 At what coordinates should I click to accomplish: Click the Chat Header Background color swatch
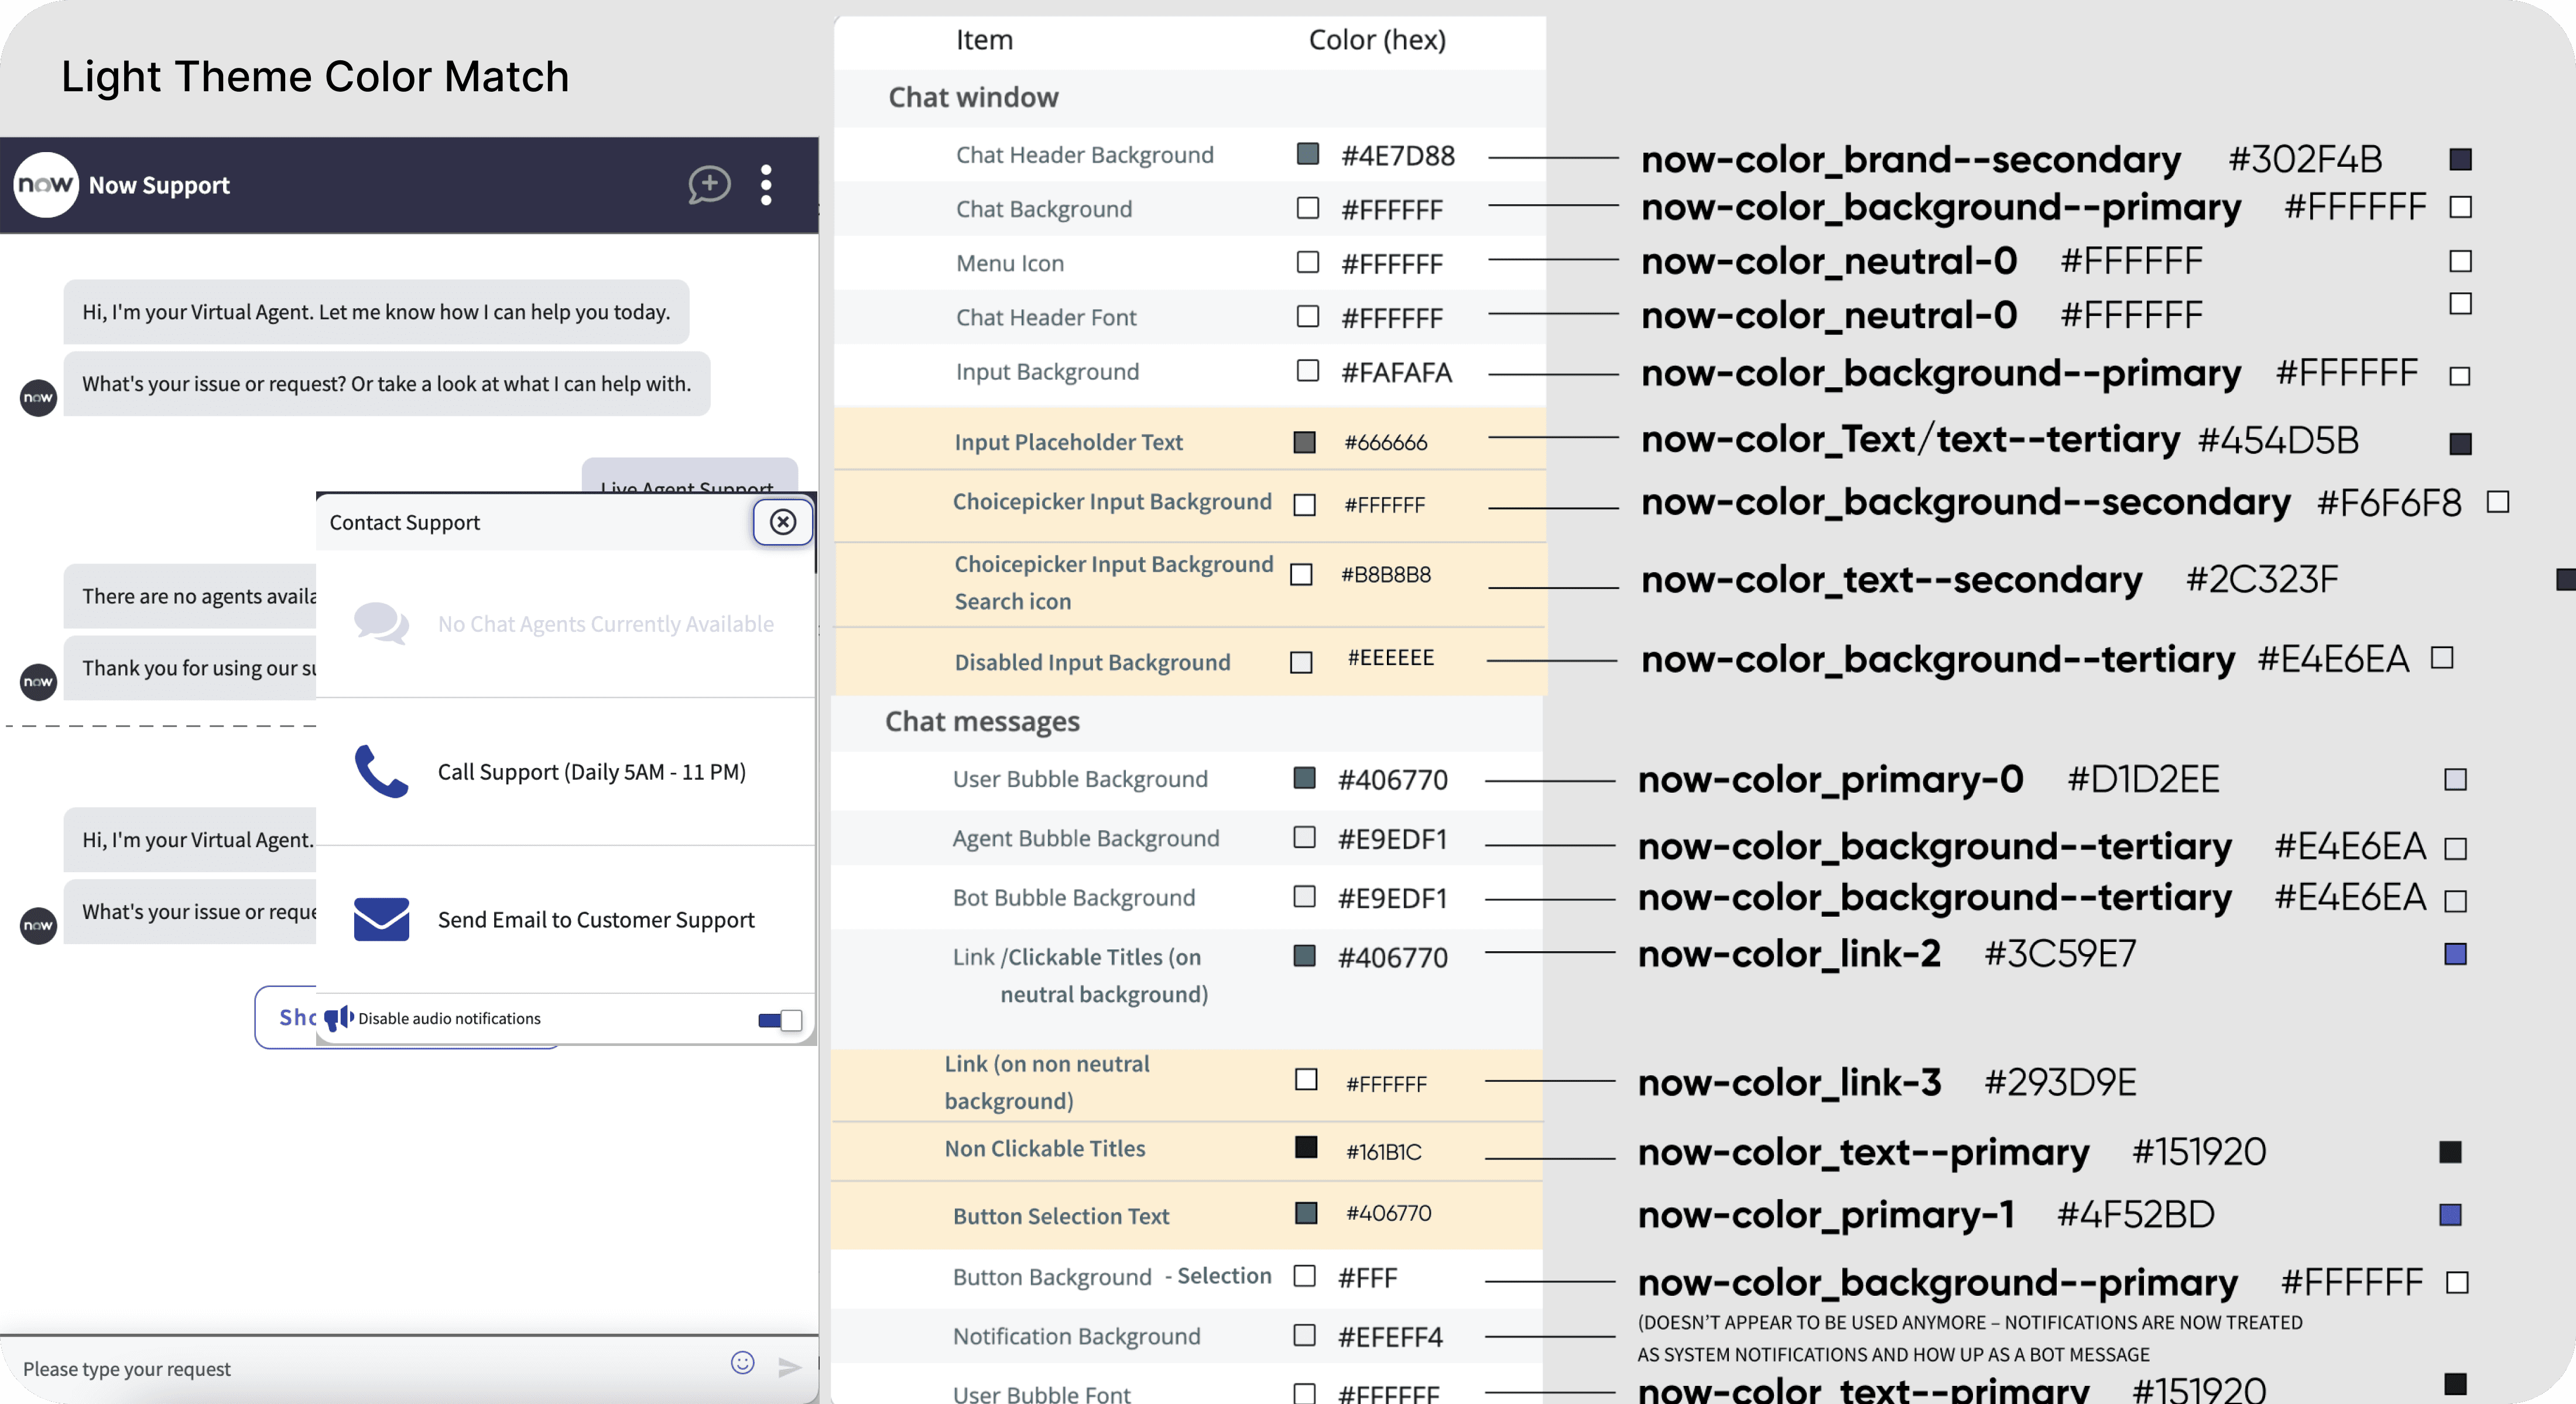[x=1307, y=154]
